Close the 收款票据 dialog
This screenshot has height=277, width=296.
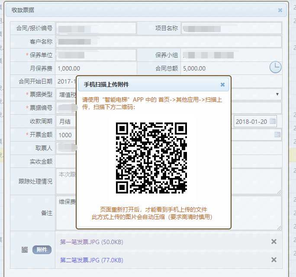tap(280, 10)
